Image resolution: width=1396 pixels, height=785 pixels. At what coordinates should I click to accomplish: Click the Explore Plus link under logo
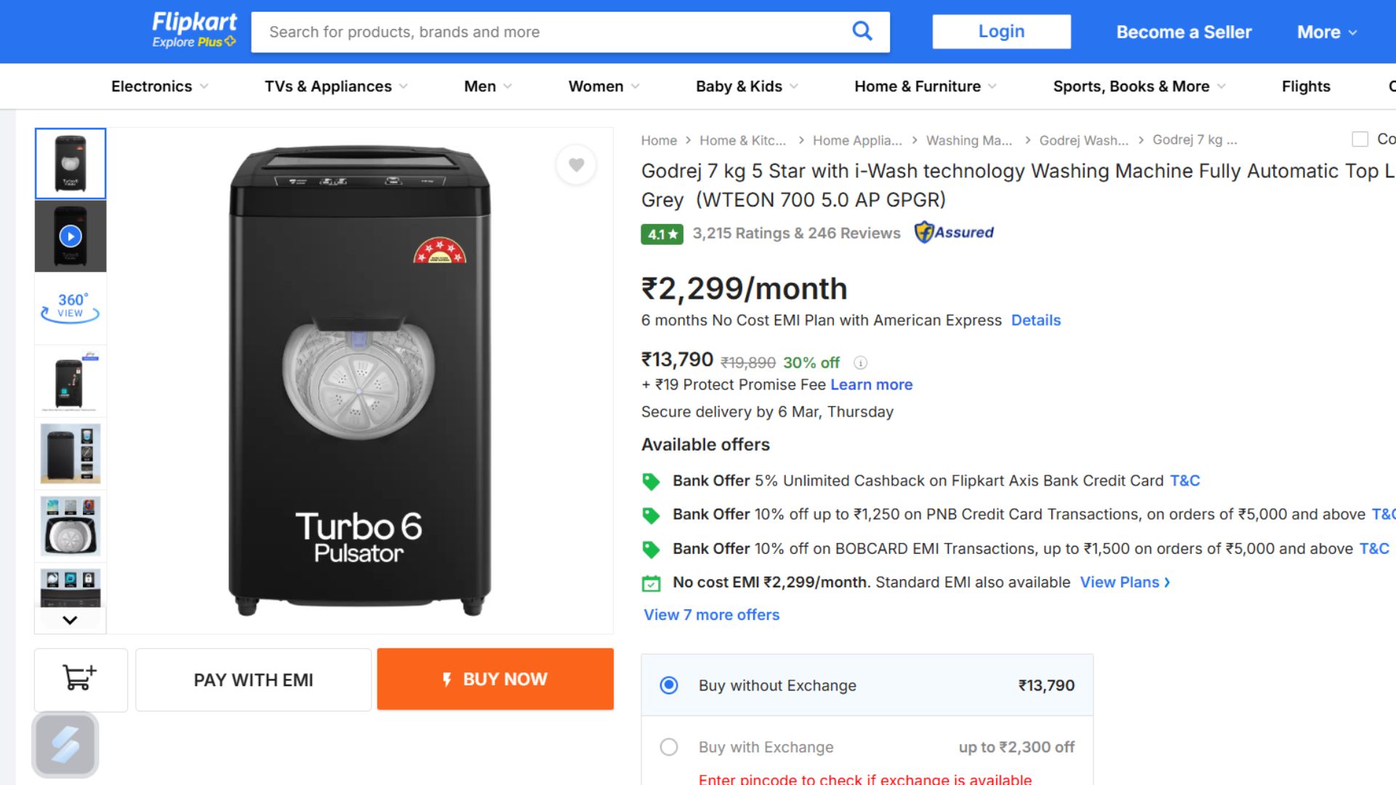(193, 42)
